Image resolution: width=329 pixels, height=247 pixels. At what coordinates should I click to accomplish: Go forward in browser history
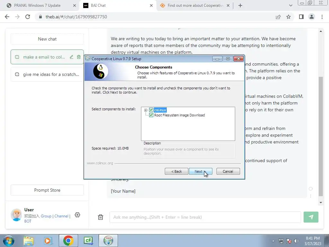(17, 17)
